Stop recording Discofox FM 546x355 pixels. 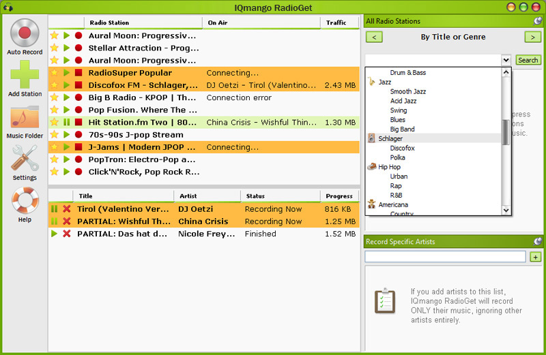coord(78,85)
